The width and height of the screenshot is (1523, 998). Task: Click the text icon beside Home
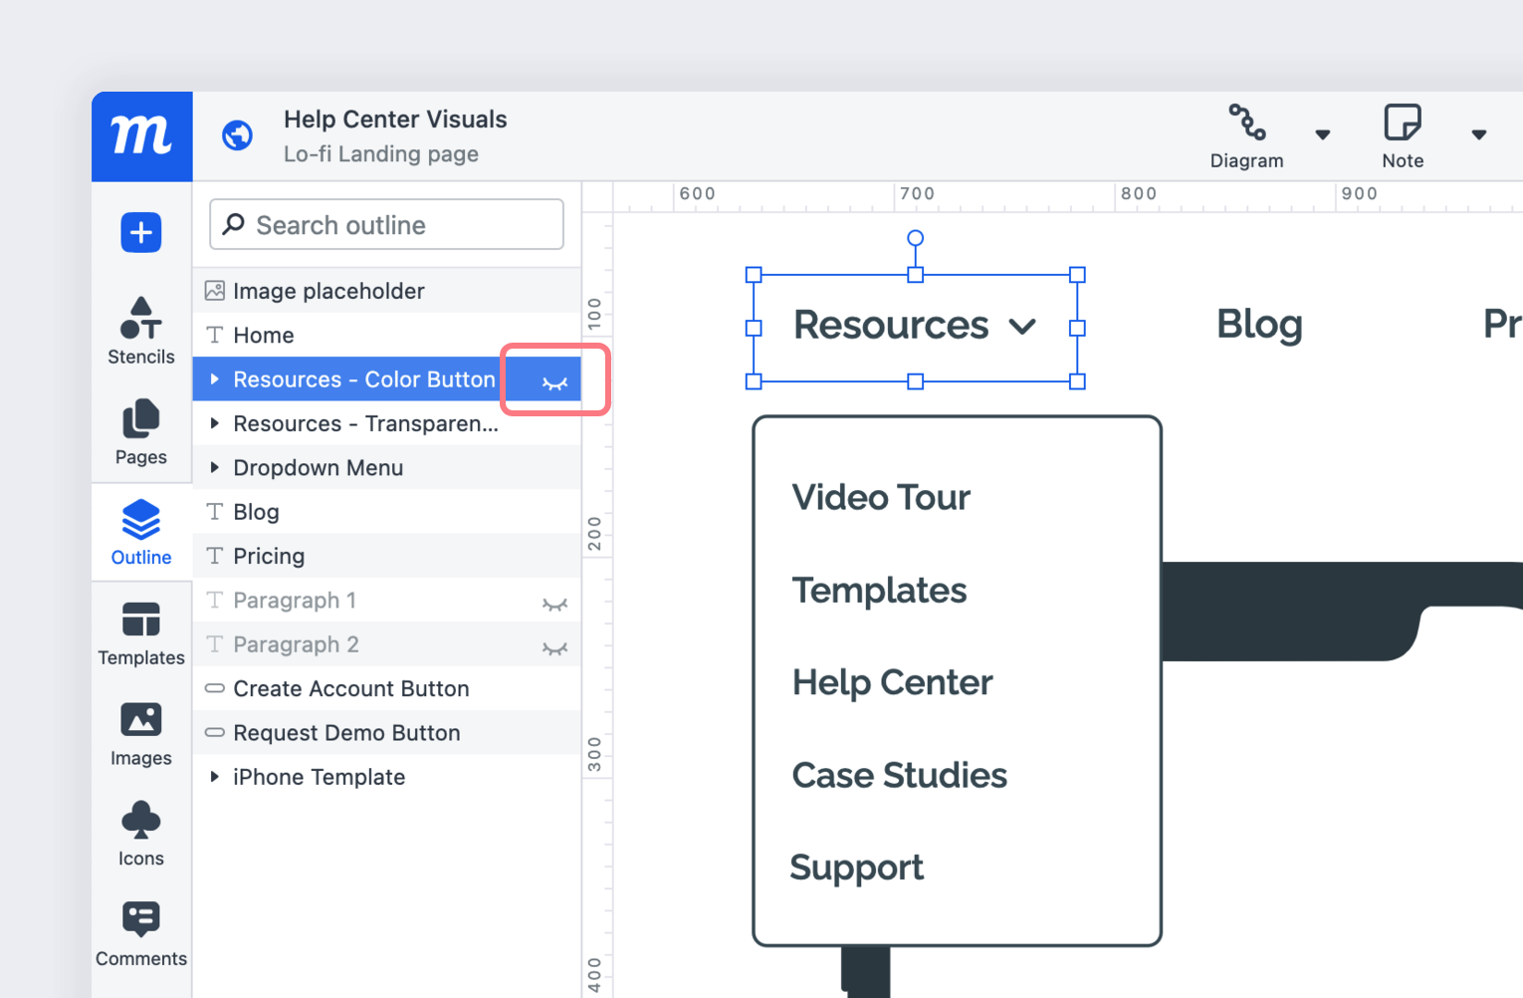[214, 335]
